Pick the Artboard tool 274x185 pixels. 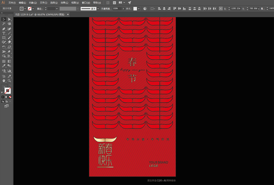pos(4,76)
